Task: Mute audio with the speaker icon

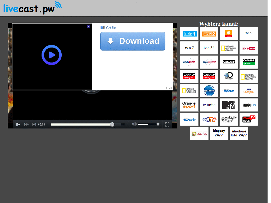Action: click(x=134, y=124)
